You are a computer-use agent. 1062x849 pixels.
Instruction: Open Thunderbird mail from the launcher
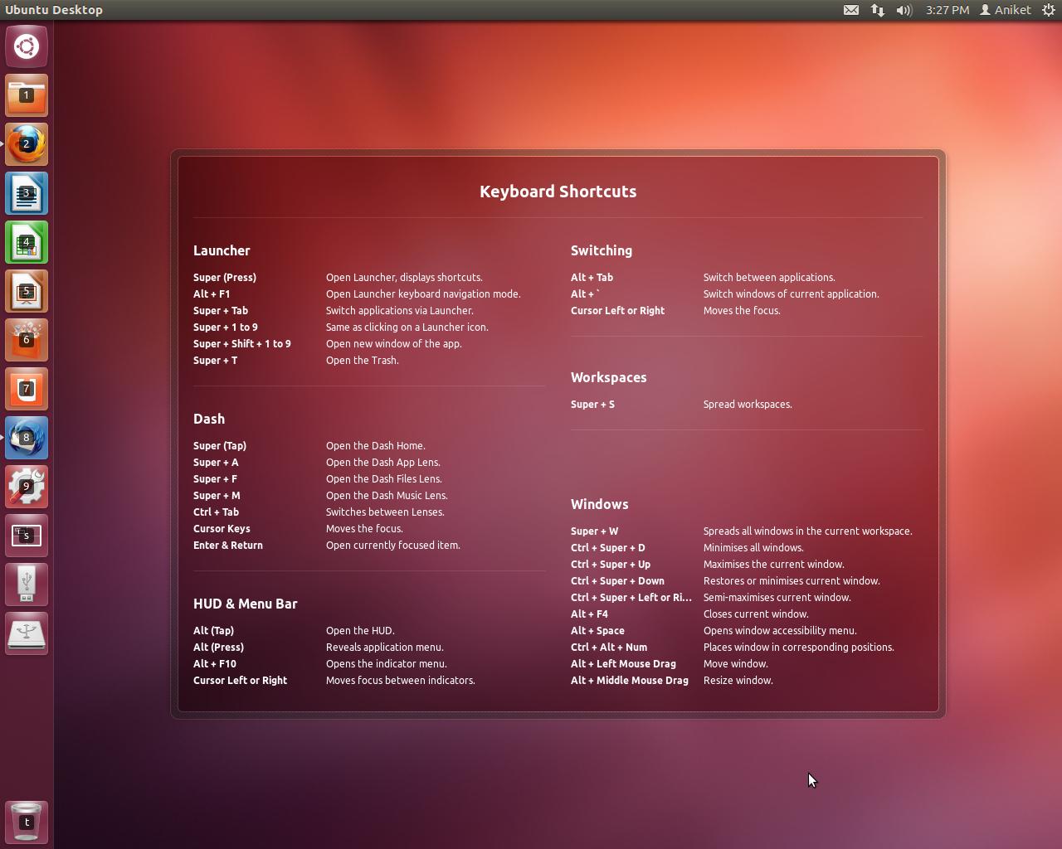pos(27,438)
